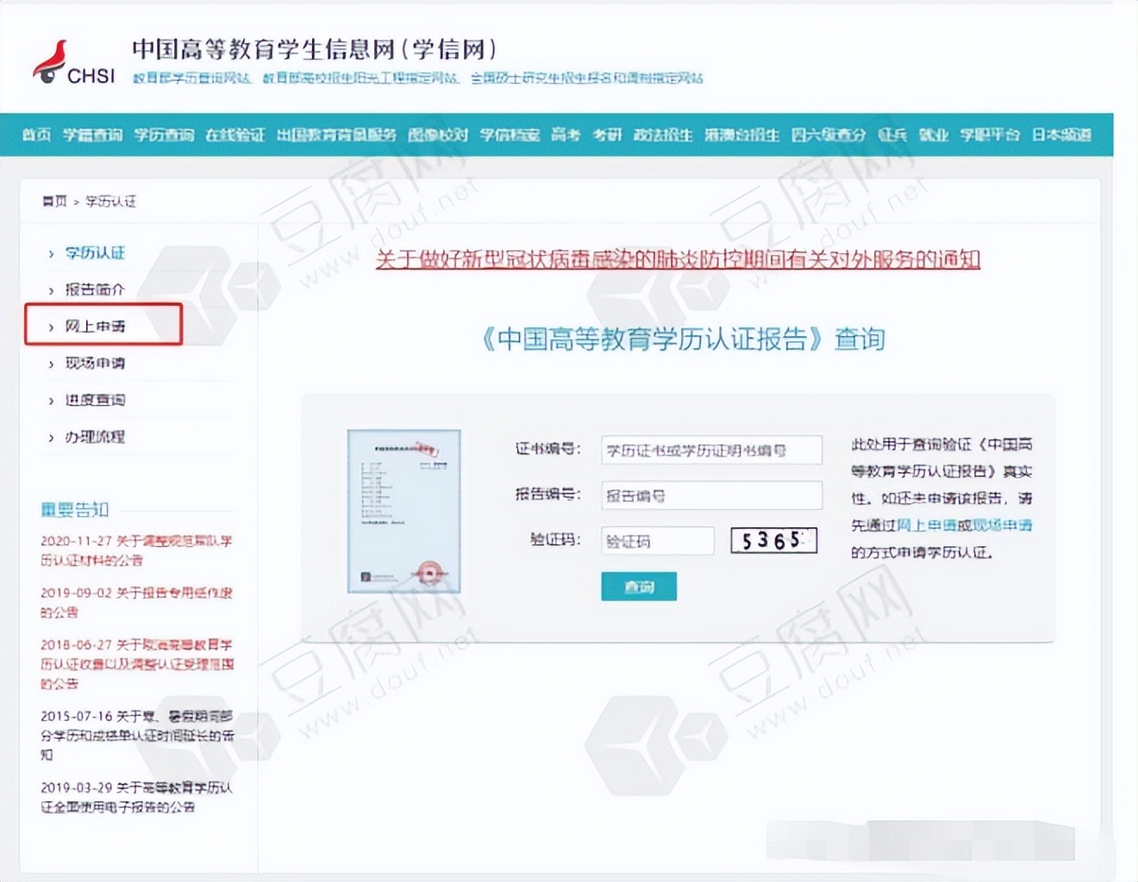Click the 5365 captcha image
This screenshot has height=882, width=1138.
772,540
